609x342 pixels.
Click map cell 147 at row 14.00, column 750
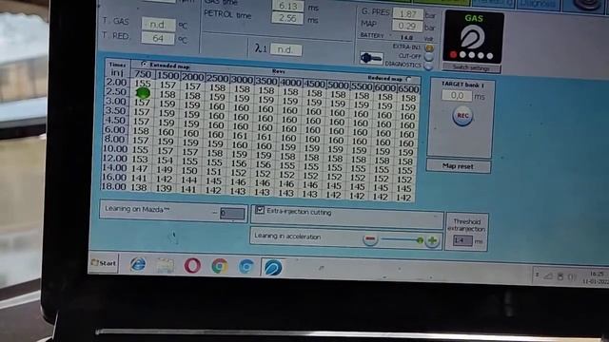140,168
